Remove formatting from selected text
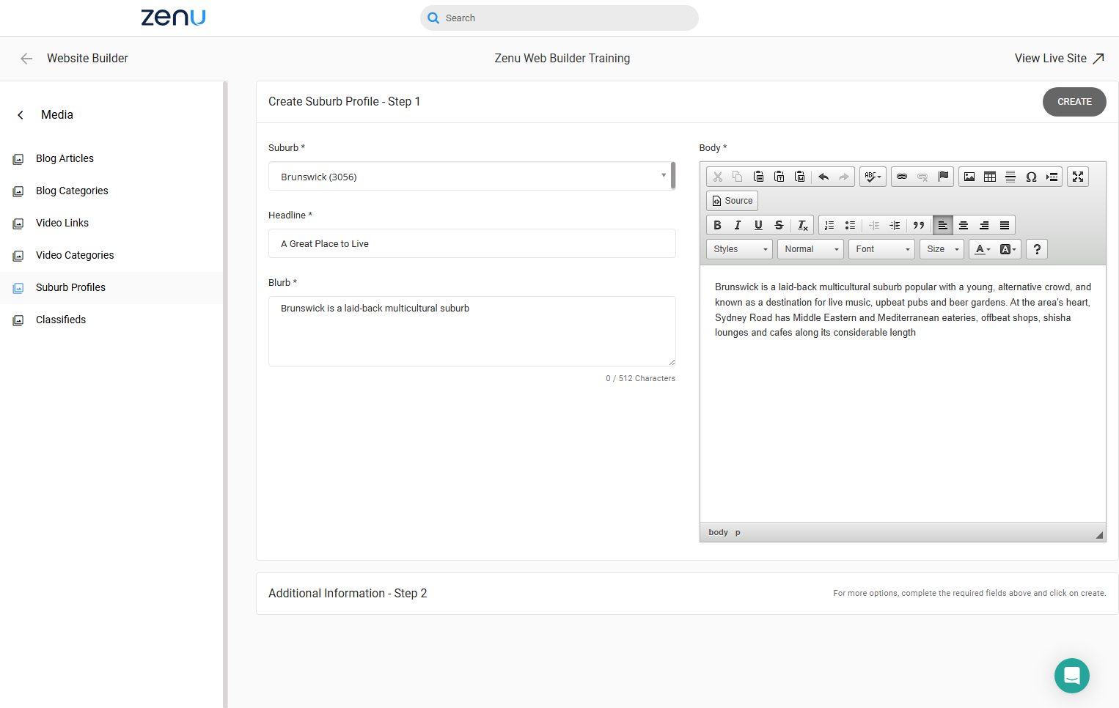1119x708 pixels. point(803,225)
